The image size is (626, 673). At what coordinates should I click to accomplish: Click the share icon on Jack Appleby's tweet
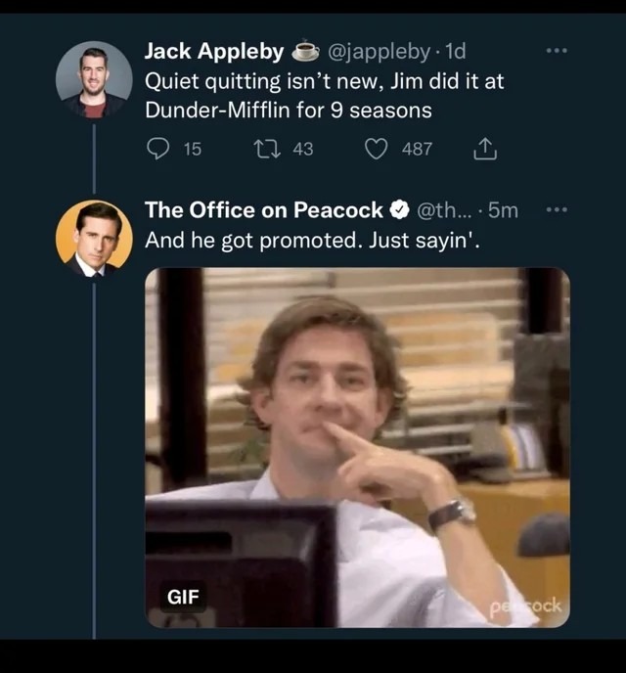[x=484, y=149]
